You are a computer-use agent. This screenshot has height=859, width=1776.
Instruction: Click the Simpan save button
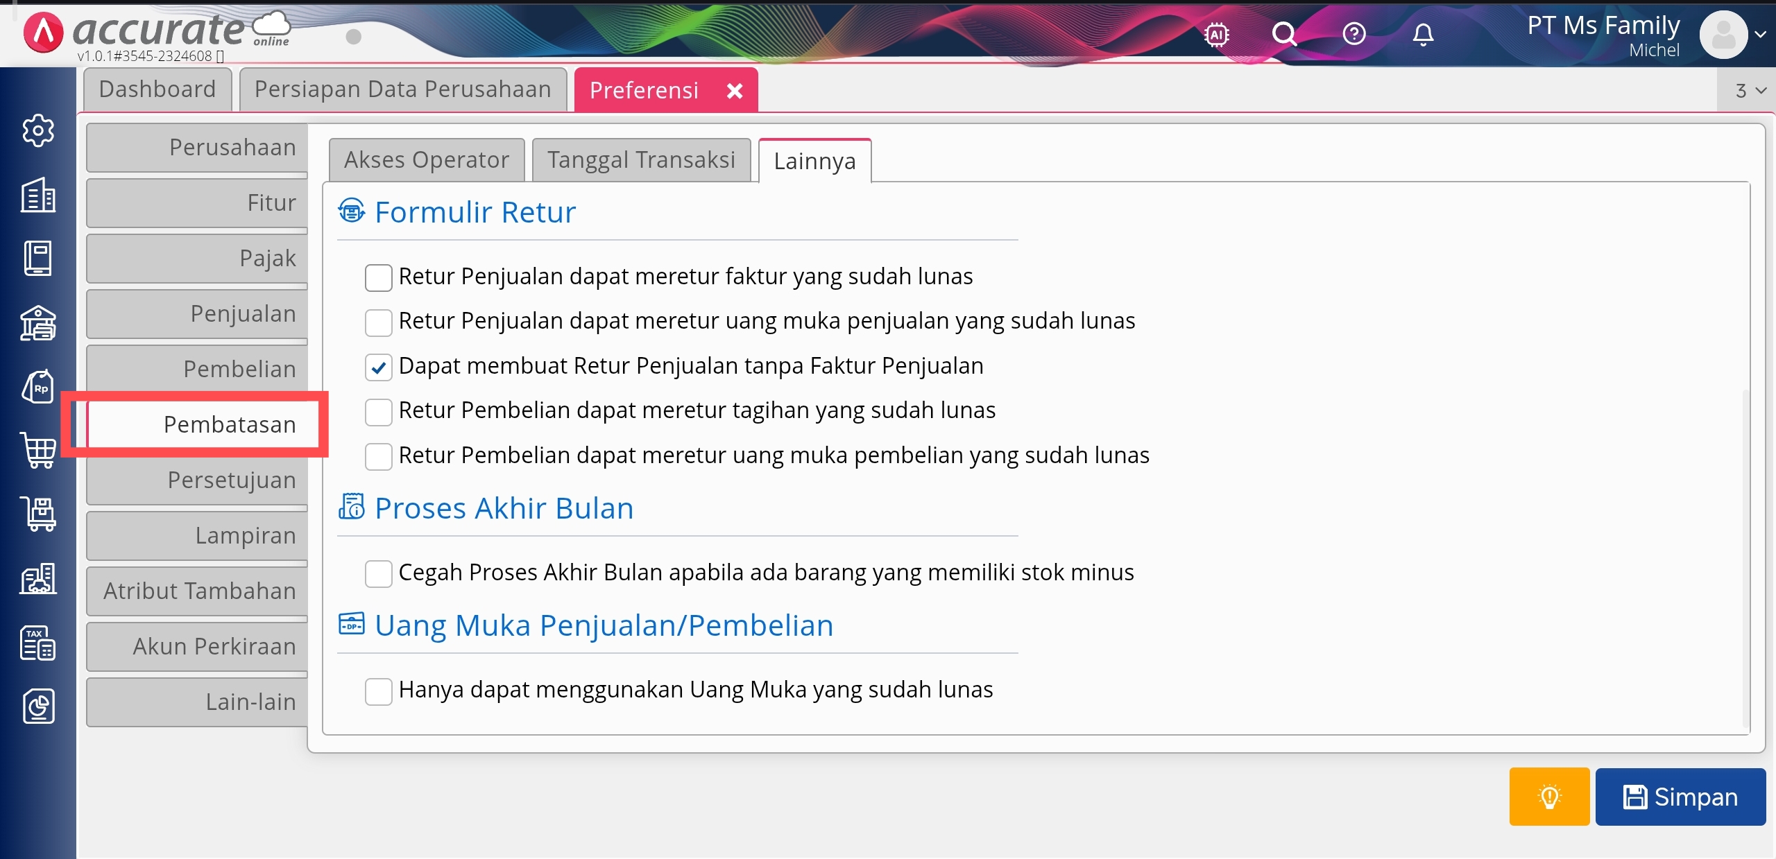(1680, 797)
